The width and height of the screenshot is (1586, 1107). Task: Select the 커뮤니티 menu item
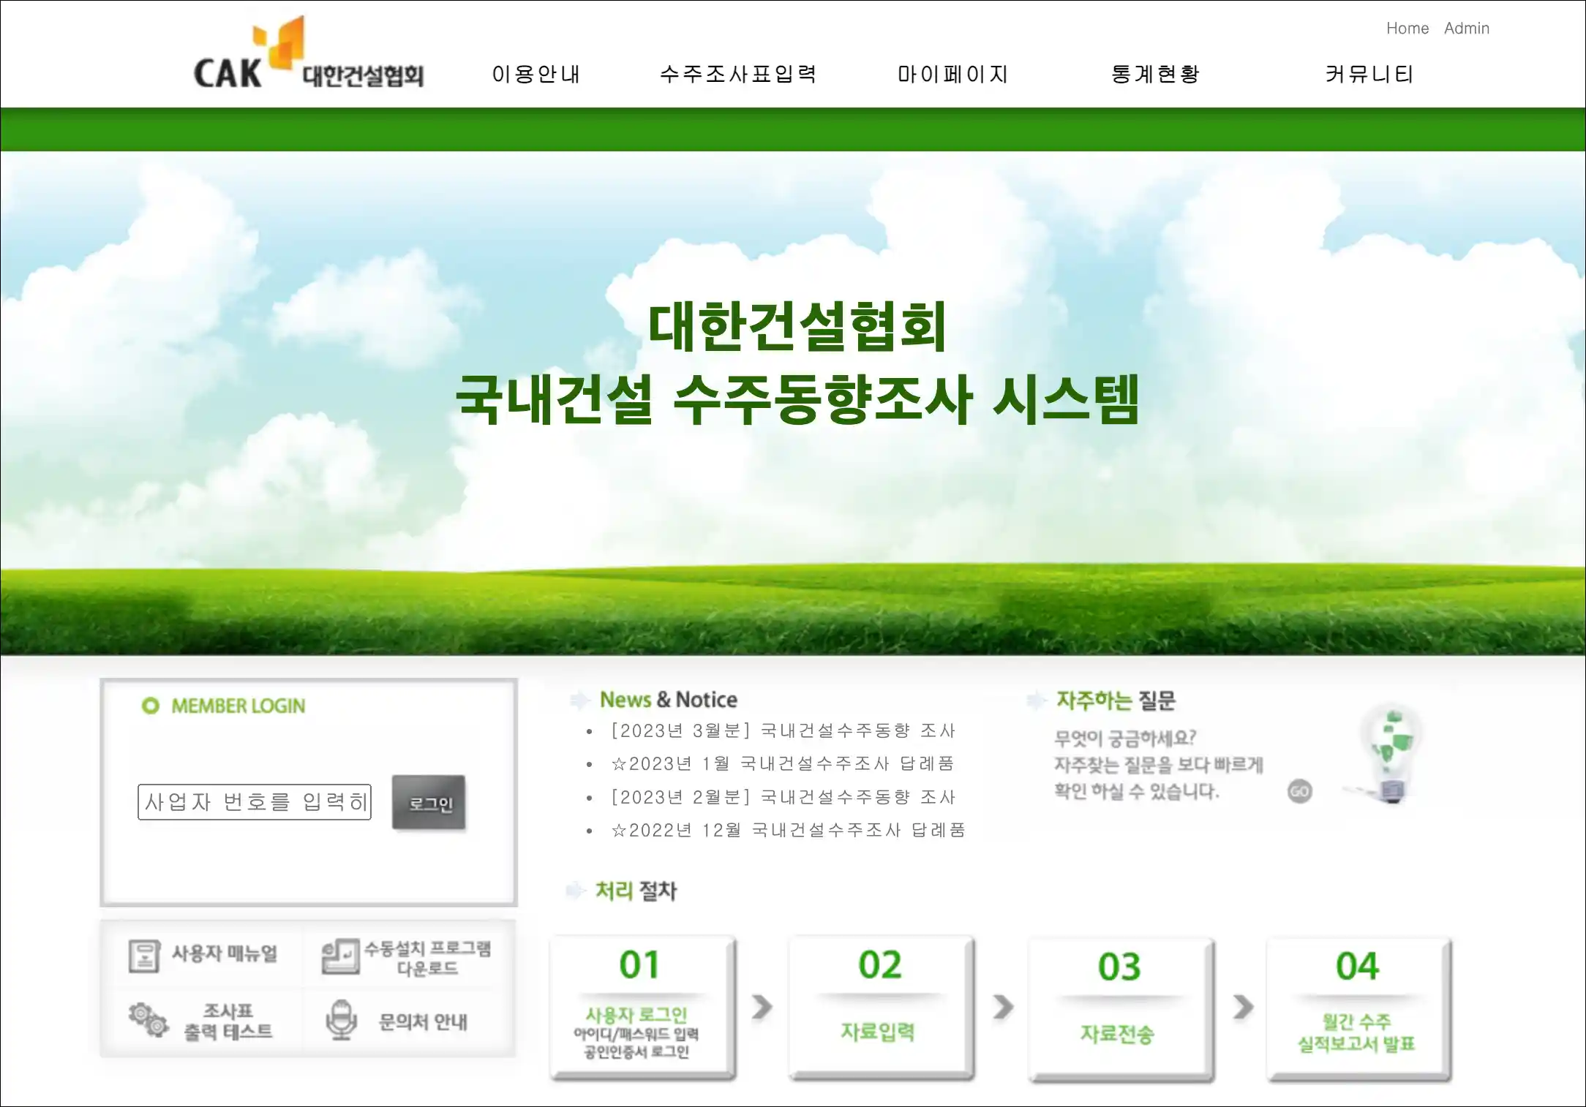(1369, 75)
